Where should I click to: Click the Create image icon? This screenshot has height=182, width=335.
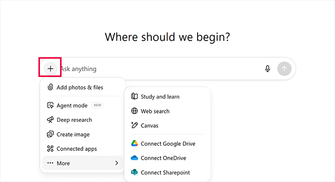[50, 134]
